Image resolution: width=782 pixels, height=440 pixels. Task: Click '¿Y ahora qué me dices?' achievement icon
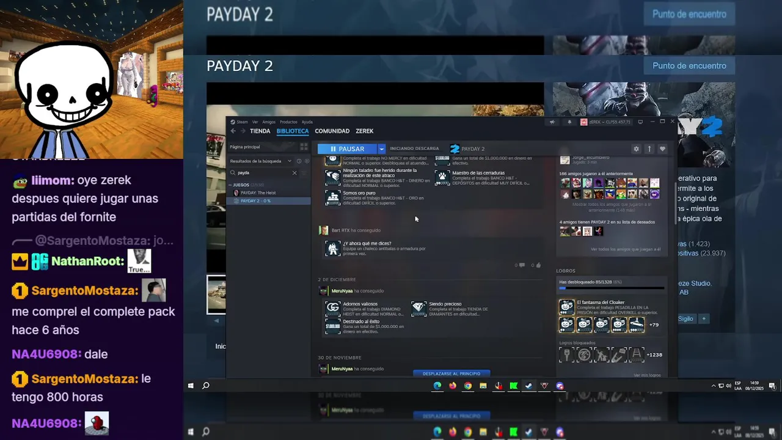333,248
